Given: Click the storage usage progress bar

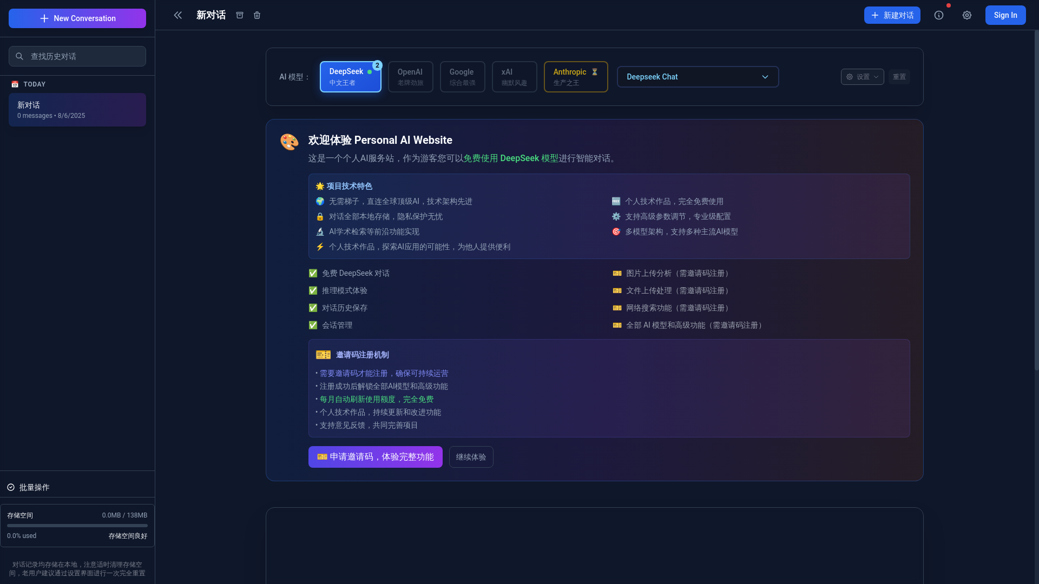Looking at the screenshot, I should pyautogui.click(x=77, y=525).
